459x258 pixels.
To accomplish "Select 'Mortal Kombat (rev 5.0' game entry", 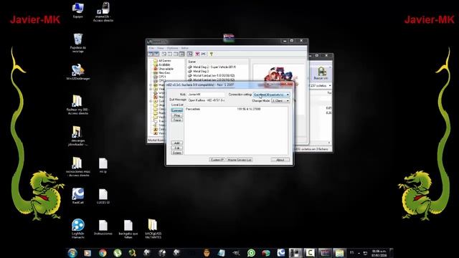I will (214, 75).
